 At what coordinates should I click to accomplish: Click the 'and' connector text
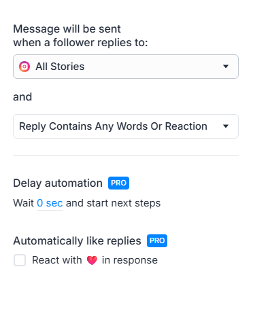[x=22, y=97]
